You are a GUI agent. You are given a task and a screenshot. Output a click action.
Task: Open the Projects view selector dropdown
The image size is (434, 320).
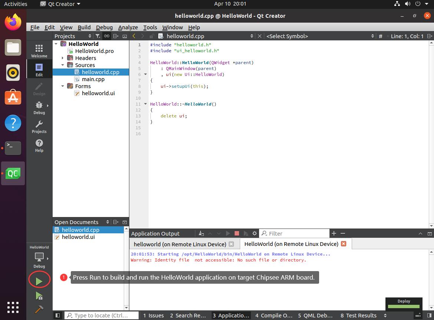[73, 36]
